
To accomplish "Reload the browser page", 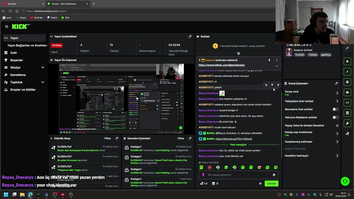I will pyautogui.click(x=10, y=11).
